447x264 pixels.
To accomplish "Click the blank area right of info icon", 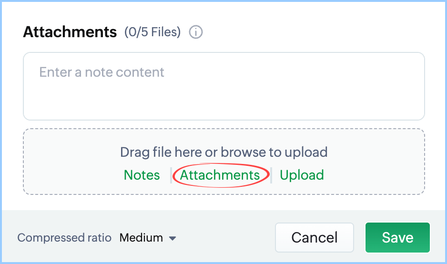I will coord(310,32).
